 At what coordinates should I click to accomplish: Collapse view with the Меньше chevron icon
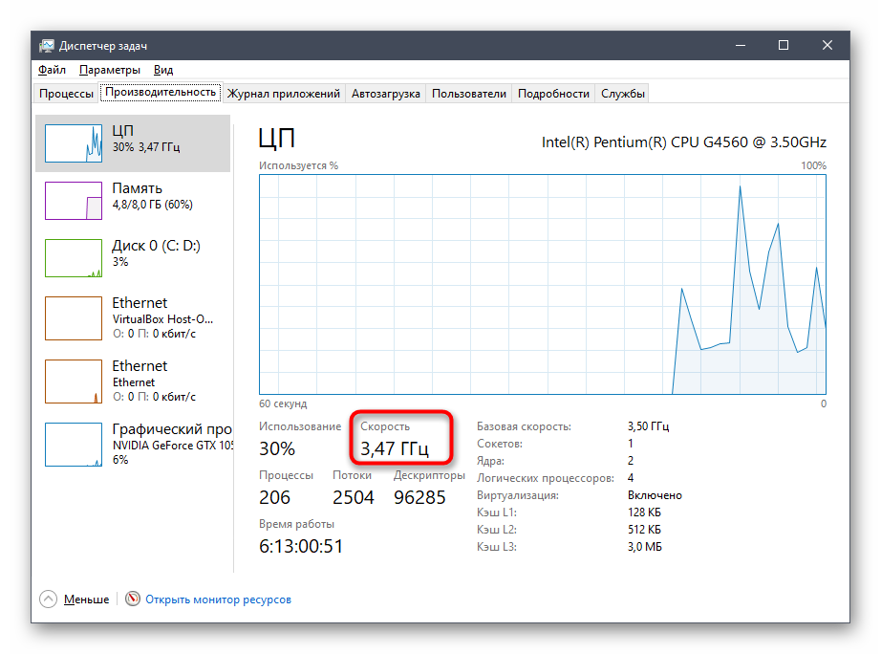point(49,599)
